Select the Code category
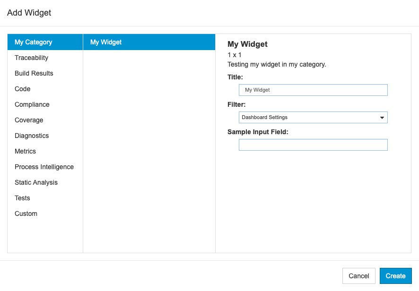The width and height of the screenshot is (419, 291). pyautogui.click(x=45, y=89)
